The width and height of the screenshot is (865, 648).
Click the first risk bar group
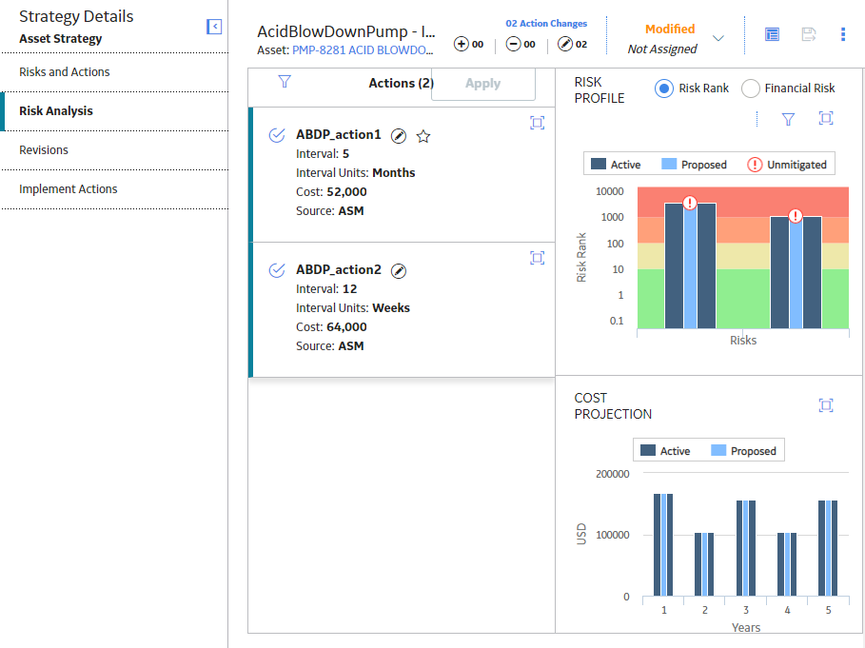click(690, 265)
